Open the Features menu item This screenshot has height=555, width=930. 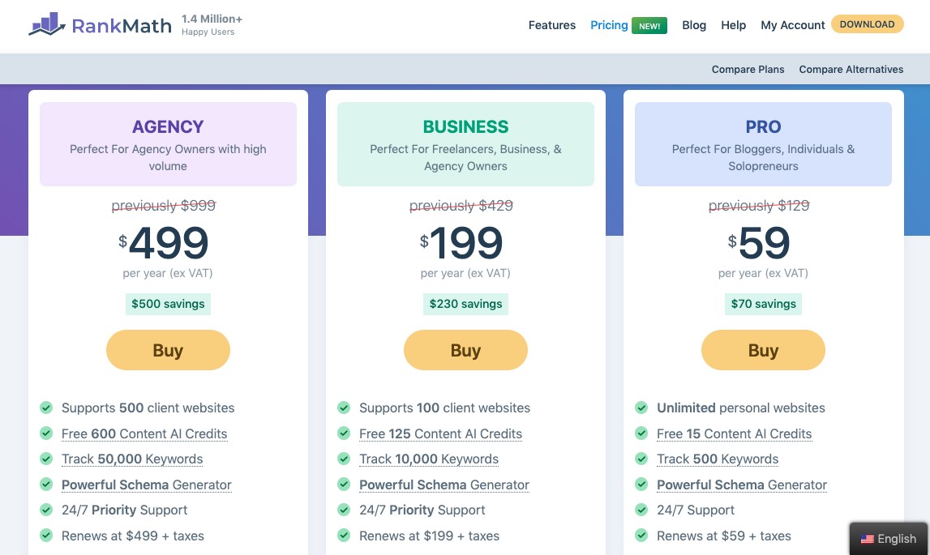[551, 25]
